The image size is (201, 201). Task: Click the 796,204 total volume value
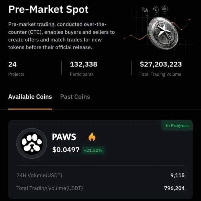point(174,188)
